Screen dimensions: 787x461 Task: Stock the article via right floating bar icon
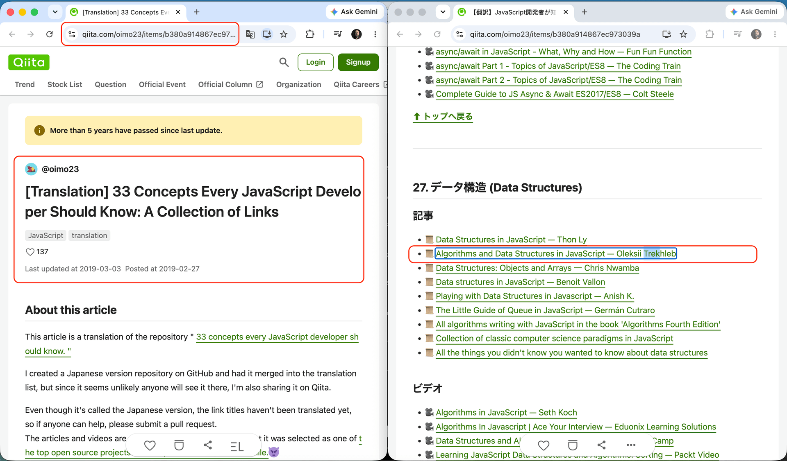573,445
